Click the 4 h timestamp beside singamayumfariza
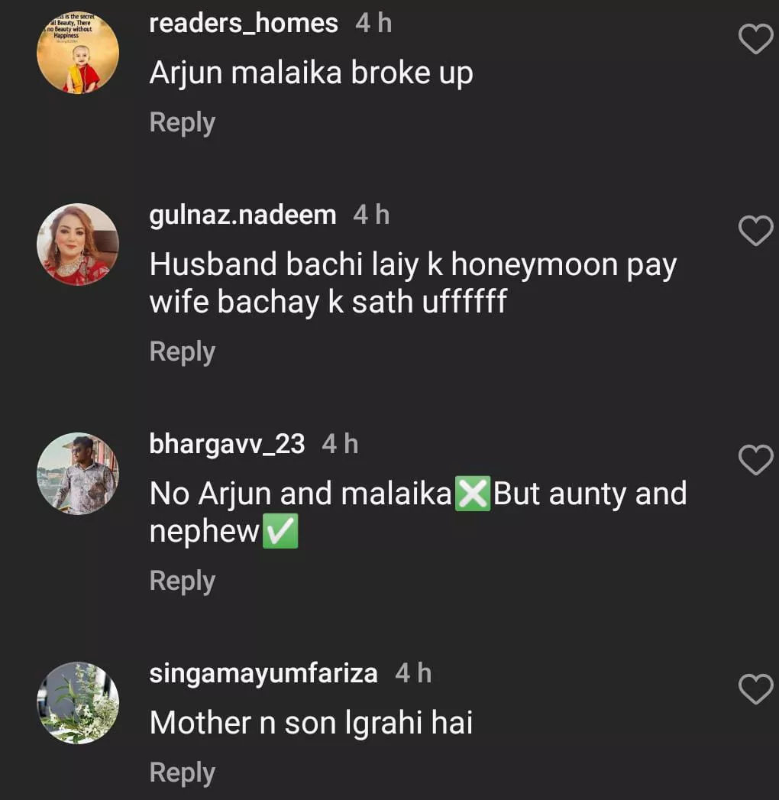The width and height of the screenshot is (779, 800). (x=413, y=674)
